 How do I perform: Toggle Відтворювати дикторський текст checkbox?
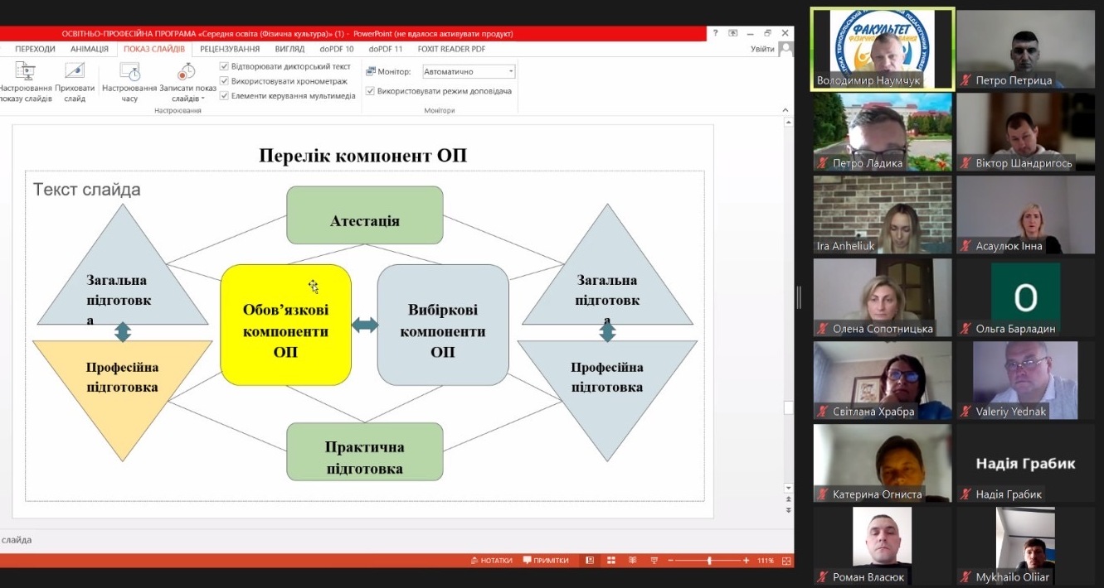point(224,66)
